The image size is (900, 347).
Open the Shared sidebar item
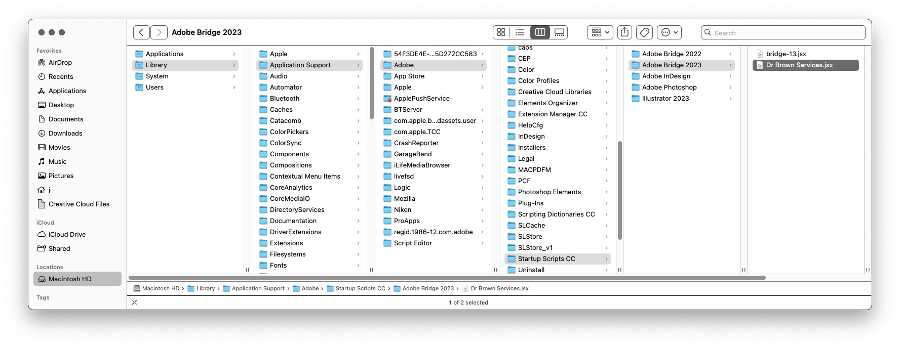(77, 249)
